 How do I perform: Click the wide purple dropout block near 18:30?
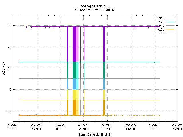pos(74,44)
